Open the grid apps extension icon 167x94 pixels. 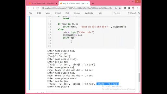coord(125,8)
